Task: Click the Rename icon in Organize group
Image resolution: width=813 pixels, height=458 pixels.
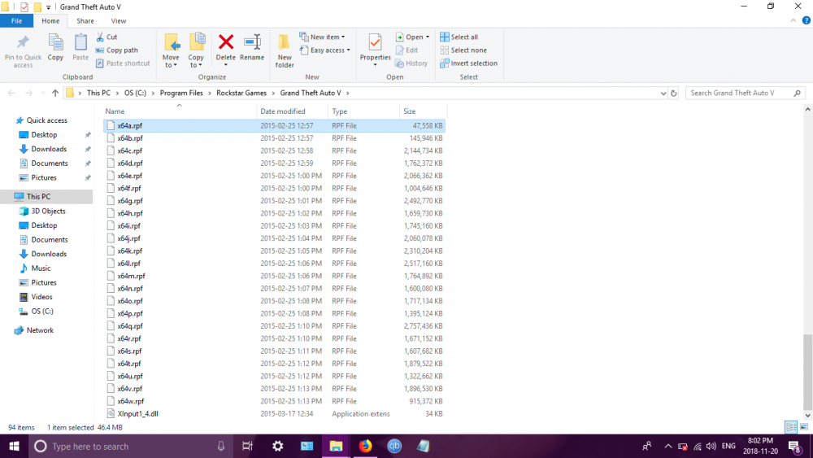Action: (x=252, y=42)
